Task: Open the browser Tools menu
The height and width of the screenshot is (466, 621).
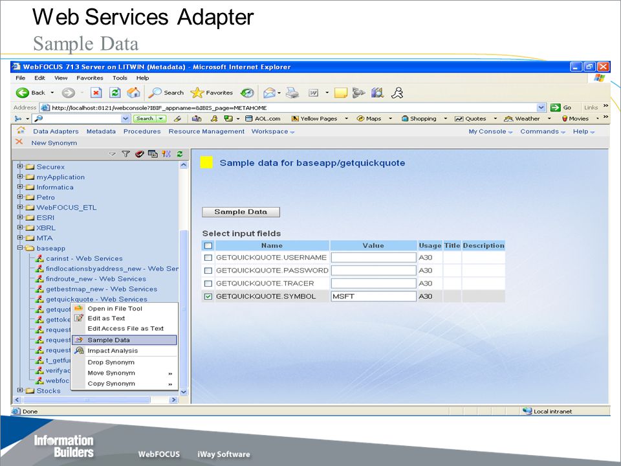Action: 120,78
